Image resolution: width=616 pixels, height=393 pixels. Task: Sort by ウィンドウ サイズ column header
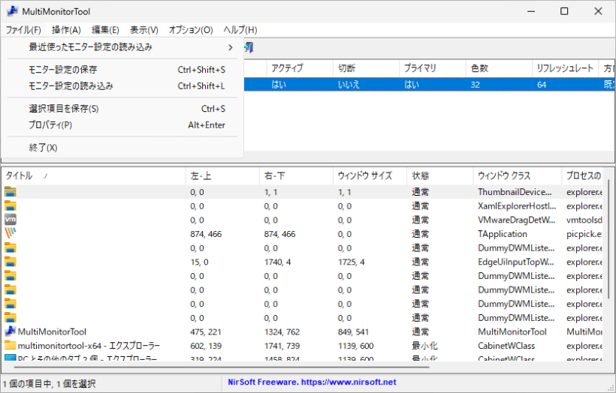(370, 175)
